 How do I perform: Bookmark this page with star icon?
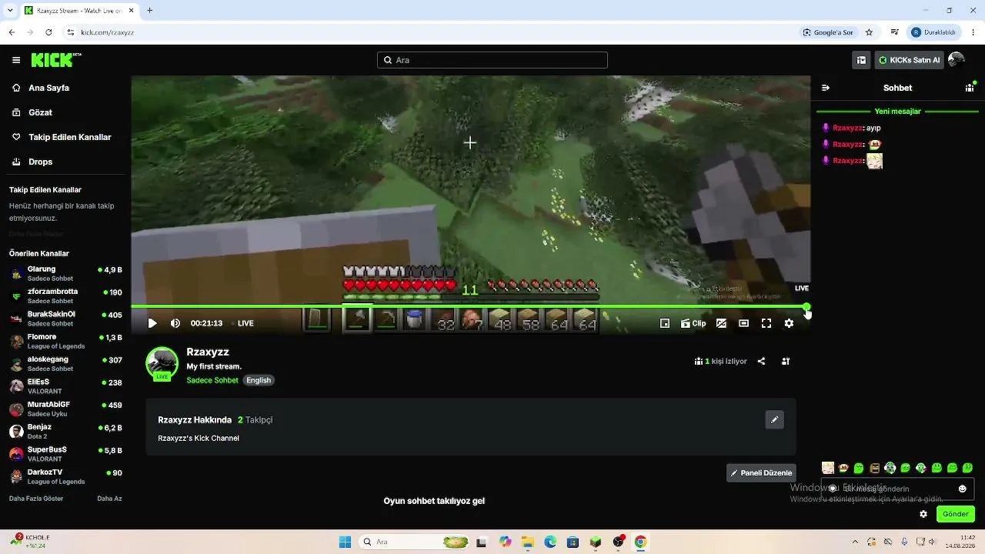pos(869,32)
